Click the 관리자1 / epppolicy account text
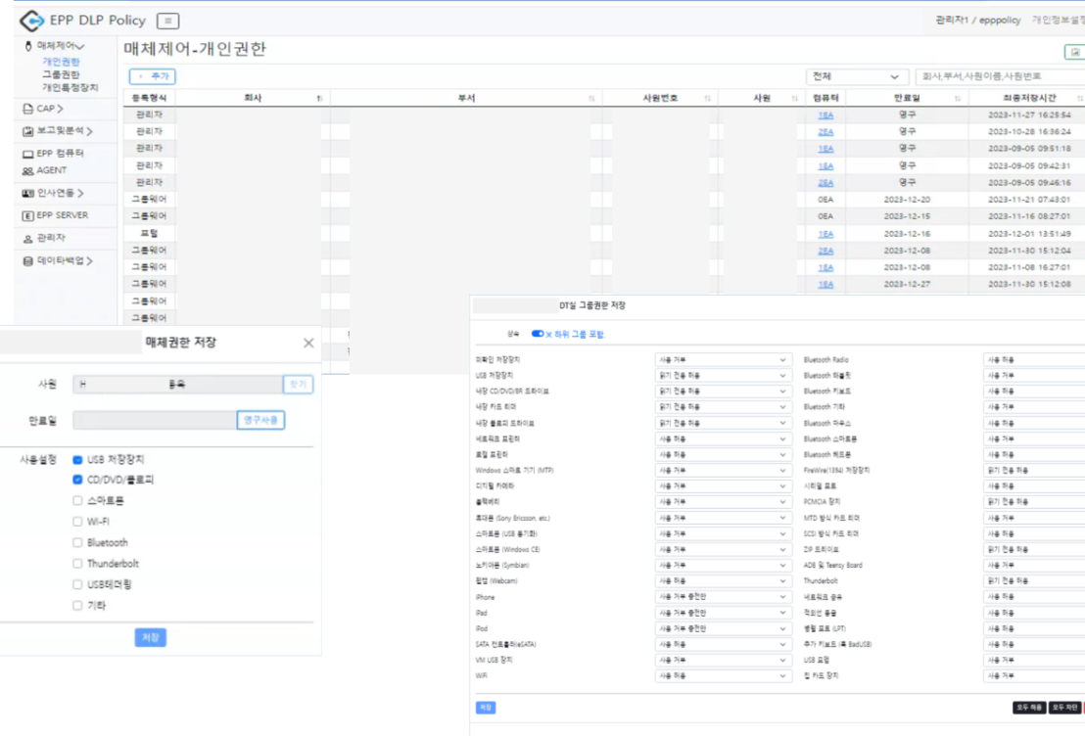 [x=977, y=20]
